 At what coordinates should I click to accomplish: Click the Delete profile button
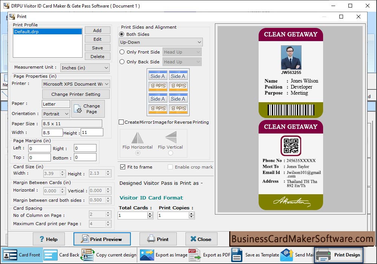(x=97, y=56)
